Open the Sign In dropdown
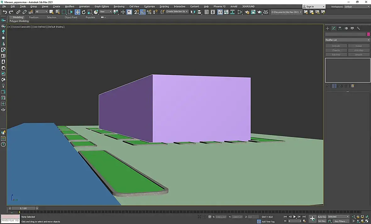This screenshot has width=371, height=224. point(314,7)
